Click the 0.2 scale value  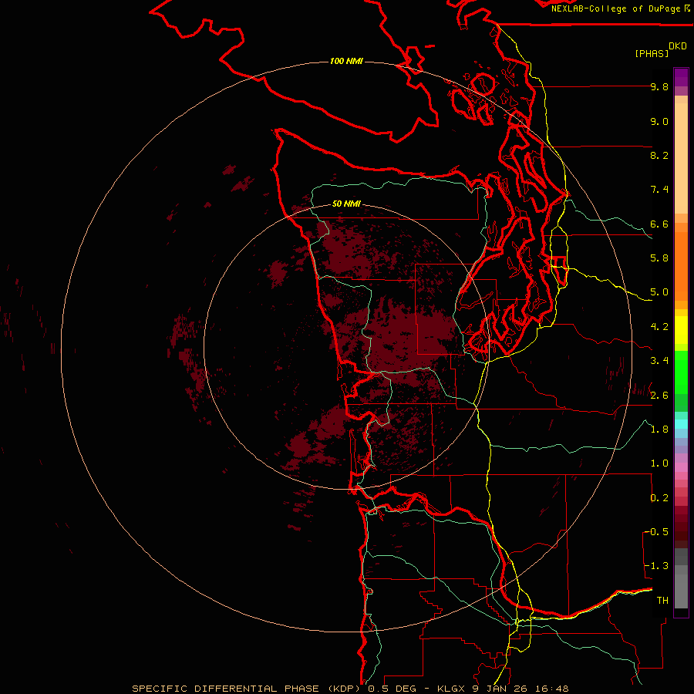pos(659,498)
